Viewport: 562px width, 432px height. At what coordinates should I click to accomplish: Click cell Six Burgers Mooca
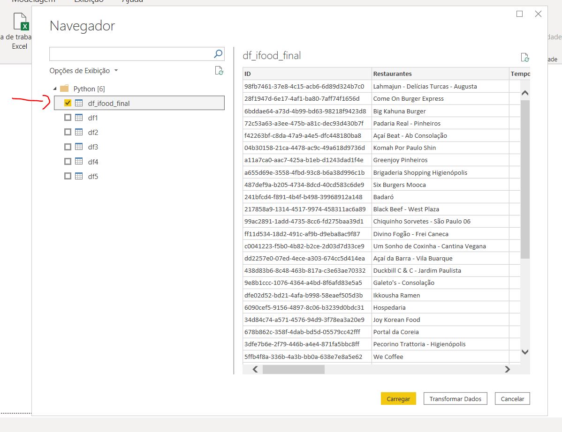[x=440, y=185]
